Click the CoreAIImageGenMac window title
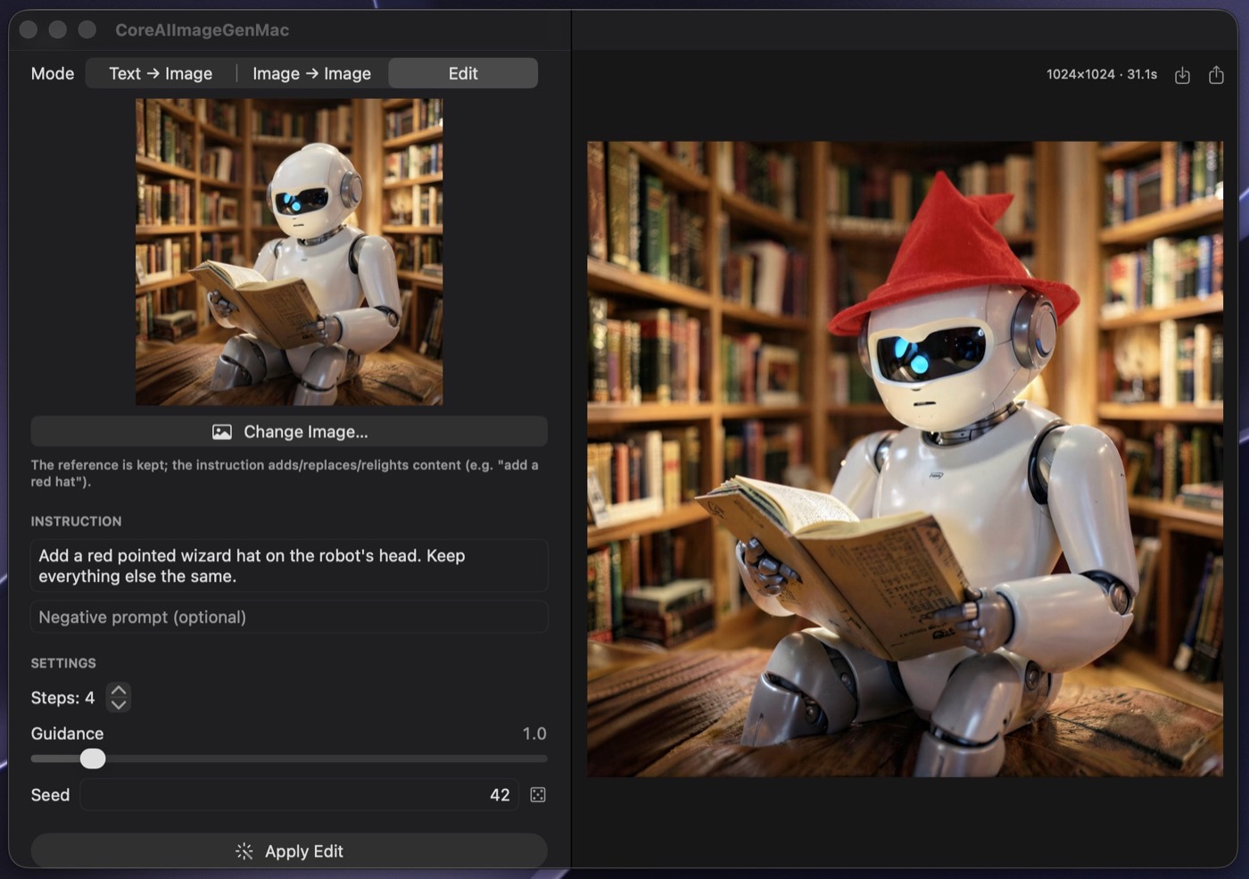This screenshot has height=879, width=1249. tap(203, 30)
